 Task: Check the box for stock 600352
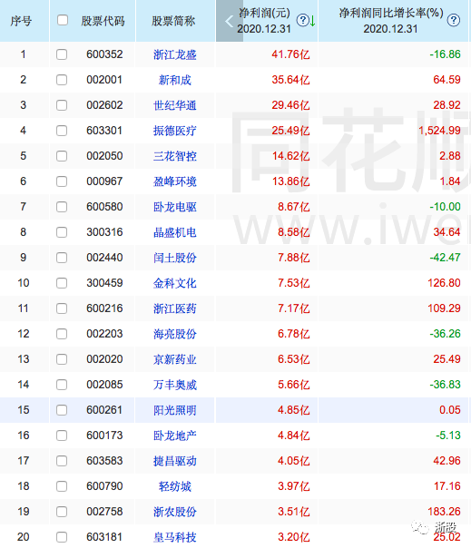[x=62, y=54]
